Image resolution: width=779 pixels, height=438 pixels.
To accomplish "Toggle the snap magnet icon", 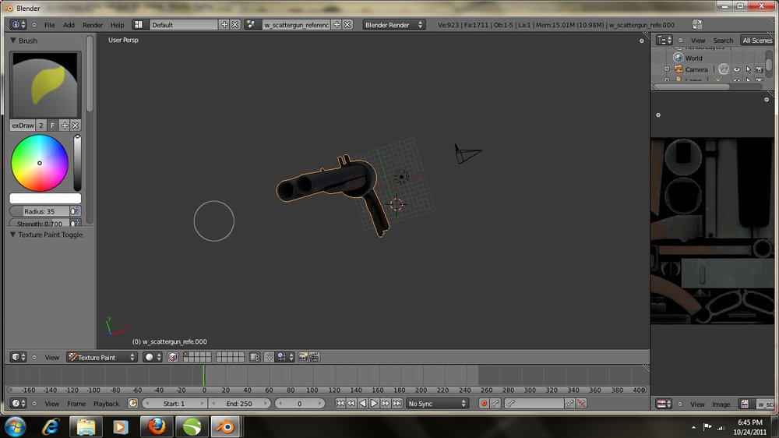I will coord(269,357).
